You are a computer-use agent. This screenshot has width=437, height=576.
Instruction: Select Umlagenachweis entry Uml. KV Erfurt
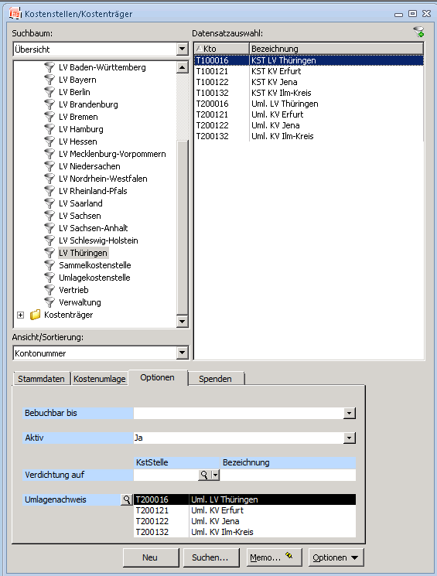pyautogui.click(x=244, y=510)
